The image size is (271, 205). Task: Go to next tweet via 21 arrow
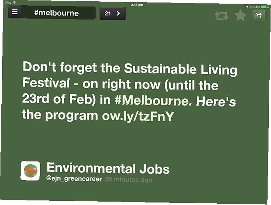113,14
